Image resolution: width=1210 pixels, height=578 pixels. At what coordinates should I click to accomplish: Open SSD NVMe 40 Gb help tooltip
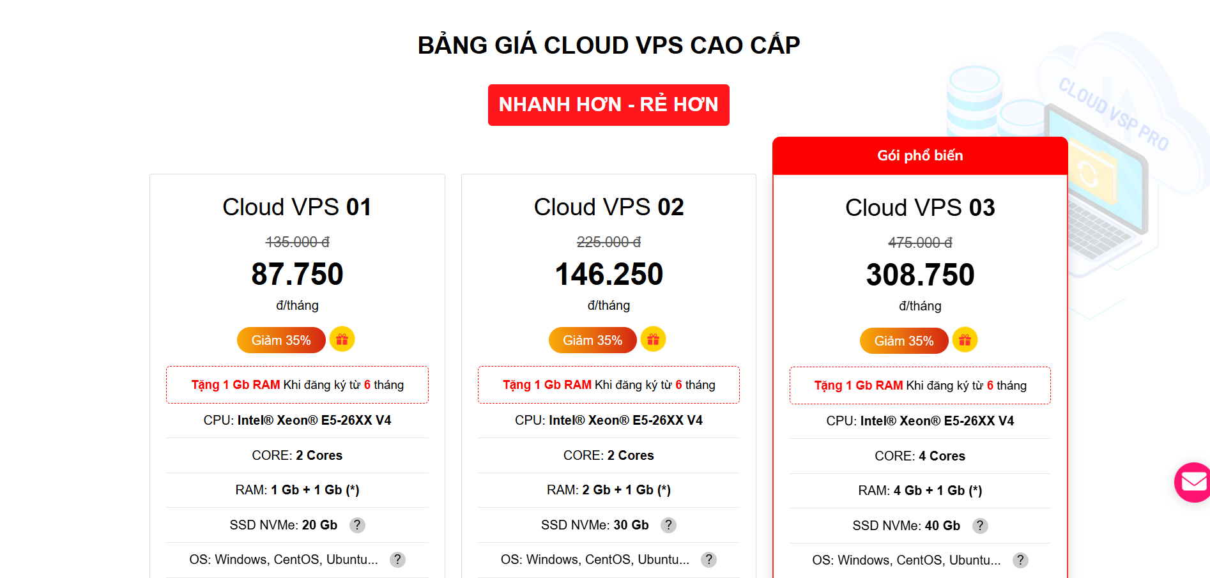point(980,526)
